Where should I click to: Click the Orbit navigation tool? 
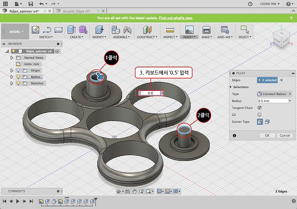[119, 191]
